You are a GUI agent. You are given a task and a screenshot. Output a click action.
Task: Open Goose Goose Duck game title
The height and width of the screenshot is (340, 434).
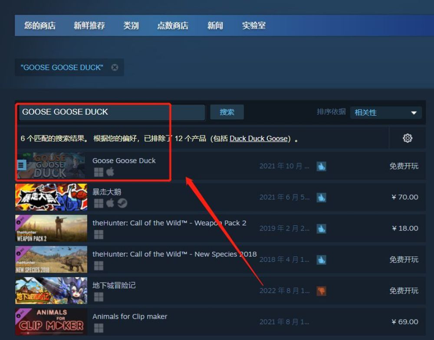[x=124, y=161]
